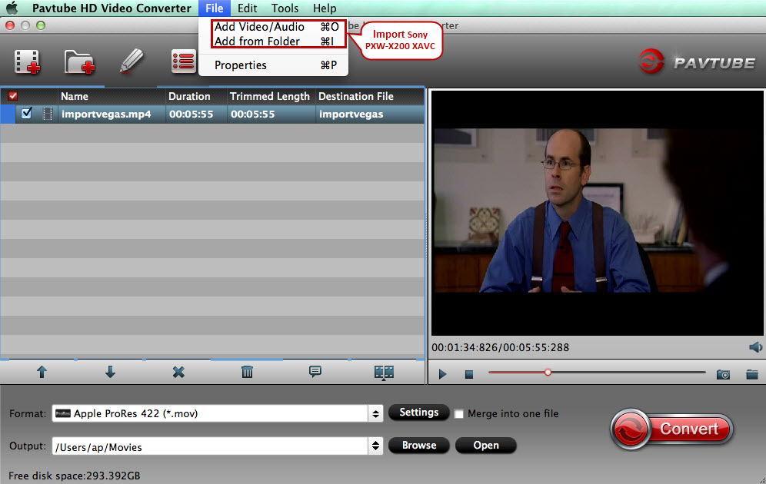Toggle the select-all checkbox in list header
Viewport: 766px width, 484px height.
click(x=13, y=96)
